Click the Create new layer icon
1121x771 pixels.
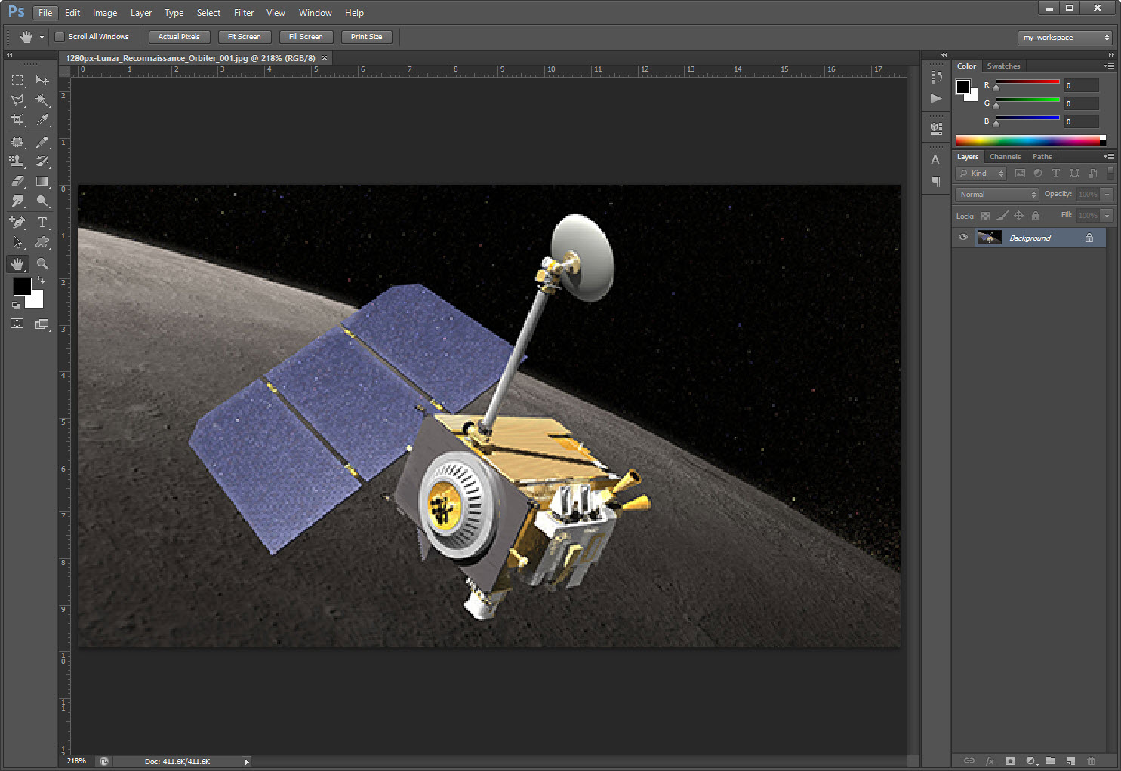(1070, 761)
